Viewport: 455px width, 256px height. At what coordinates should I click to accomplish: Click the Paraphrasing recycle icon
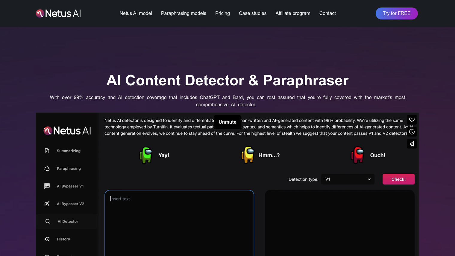click(47, 169)
